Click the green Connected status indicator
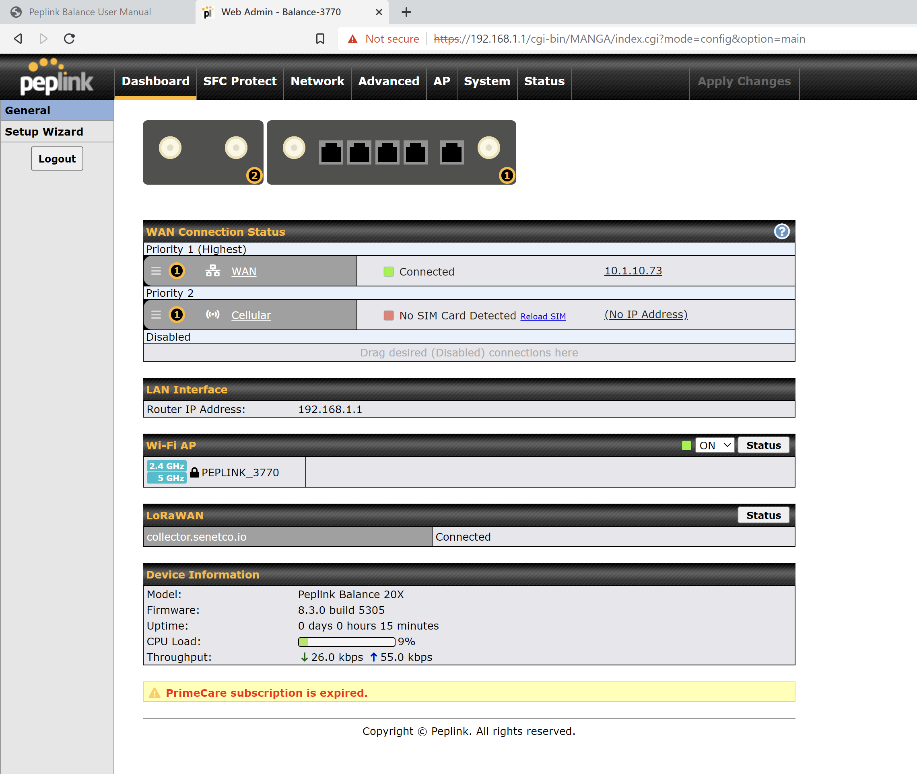Viewport: 917px width, 774px height. [388, 272]
